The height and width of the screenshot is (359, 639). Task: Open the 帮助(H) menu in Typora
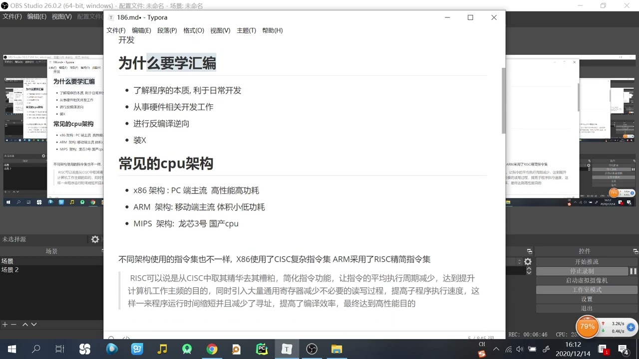[x=273, y=30]
